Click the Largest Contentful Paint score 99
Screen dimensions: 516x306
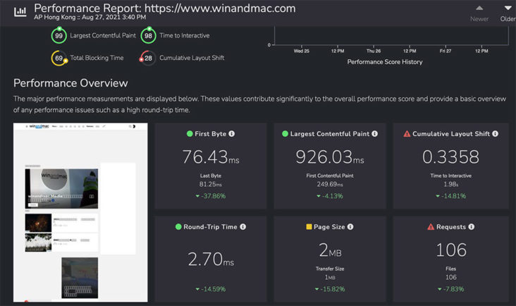point(59,35)
